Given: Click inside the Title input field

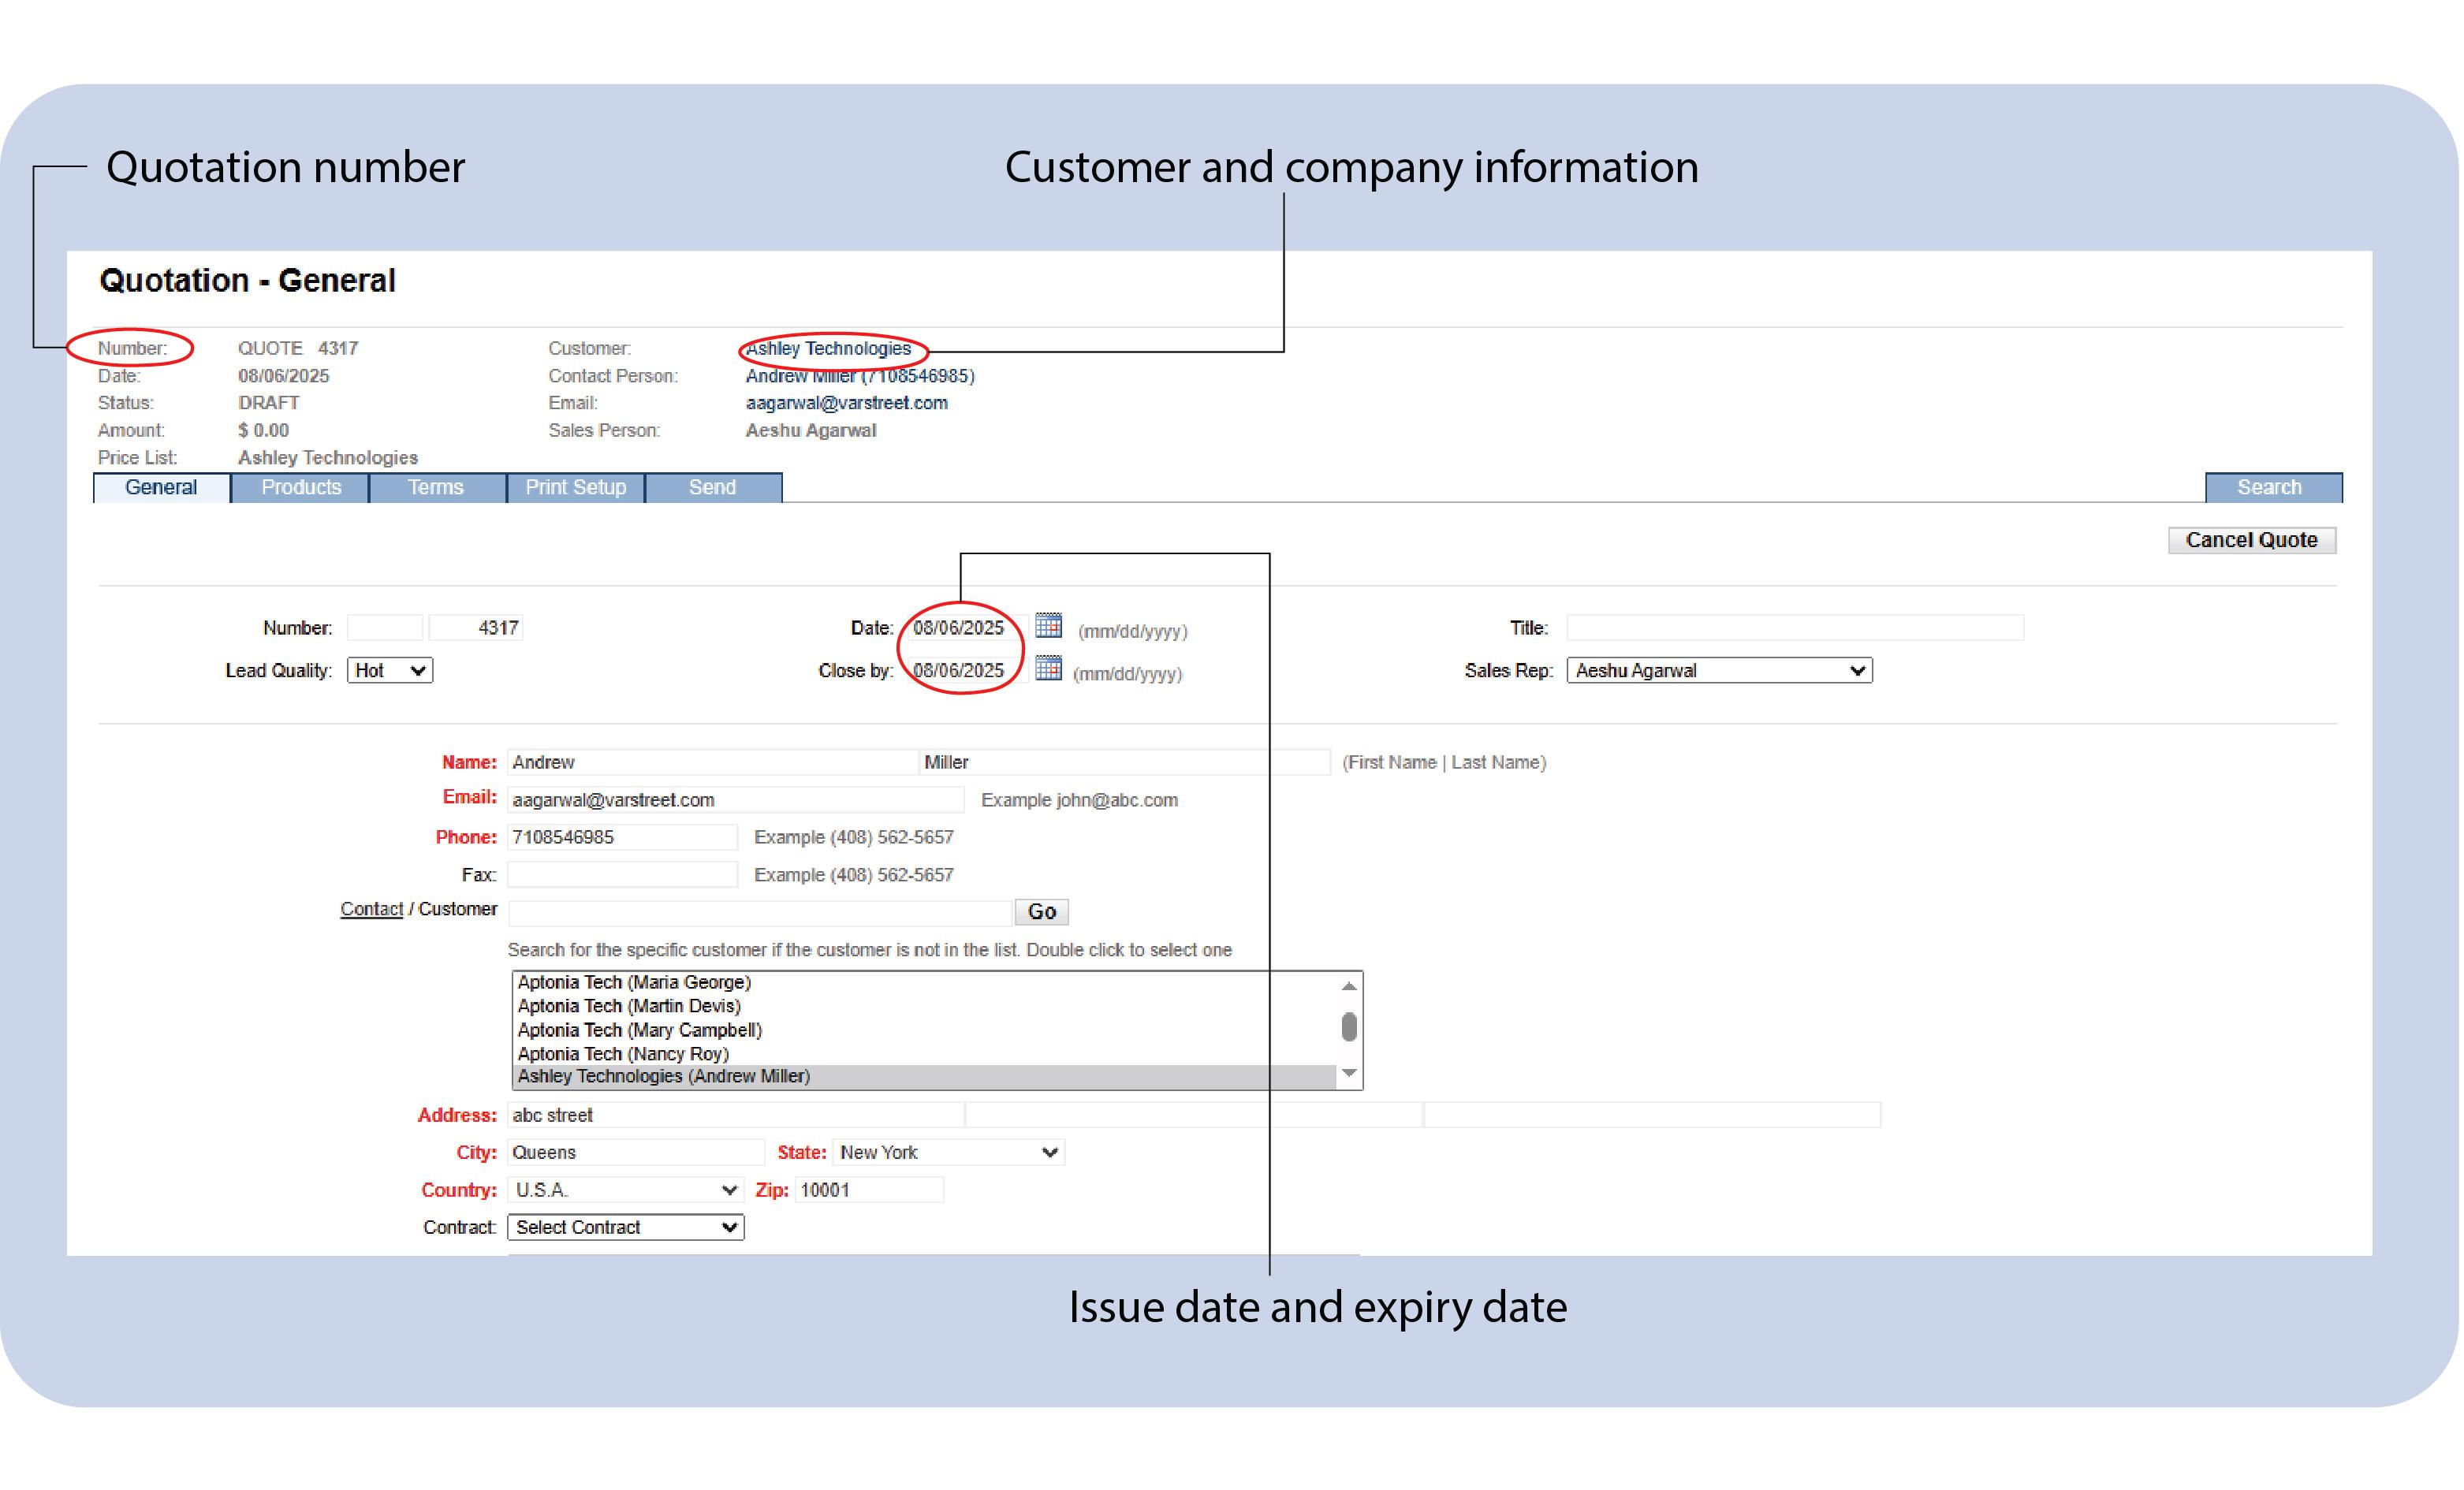Looking at the screenshot, I should (1795, 627).
